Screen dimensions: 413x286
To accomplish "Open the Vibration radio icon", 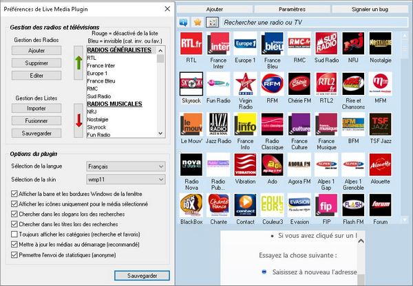I will click(245, 165).
